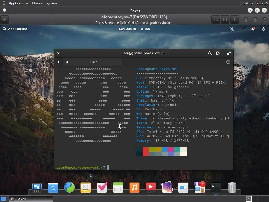Viewport: 269px width, 202px height.
Task: Click the host taskbar workspace icon
Action: tap(249, 199)
